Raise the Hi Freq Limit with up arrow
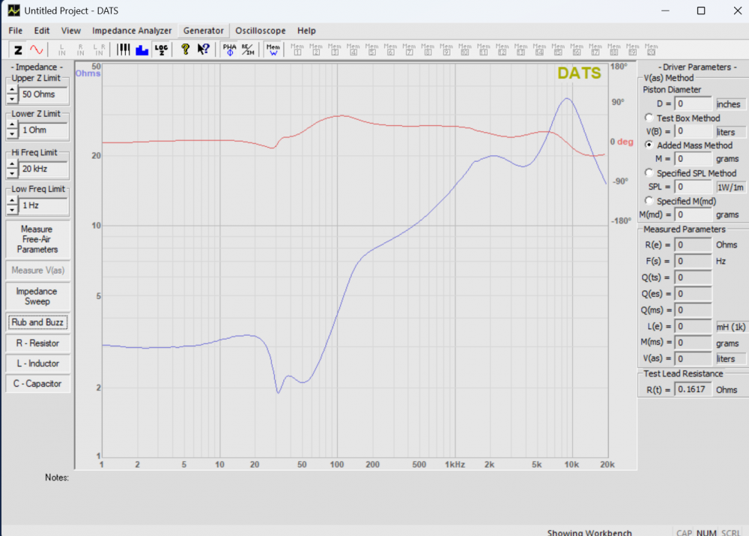749x536 pixels. point(12,164)
